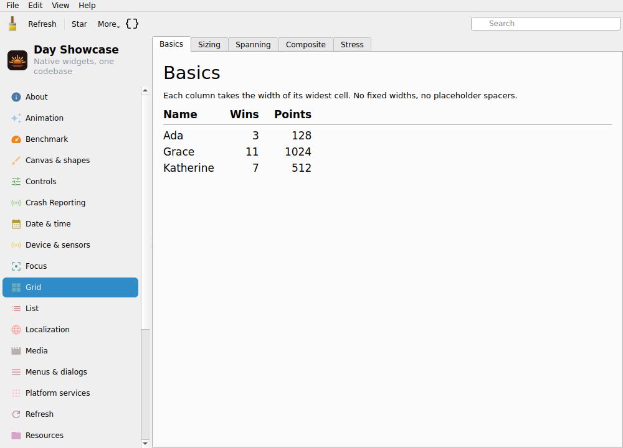Select the Date & time calendar icon
The height and width of the screenshot is (448, 623).
16,224
